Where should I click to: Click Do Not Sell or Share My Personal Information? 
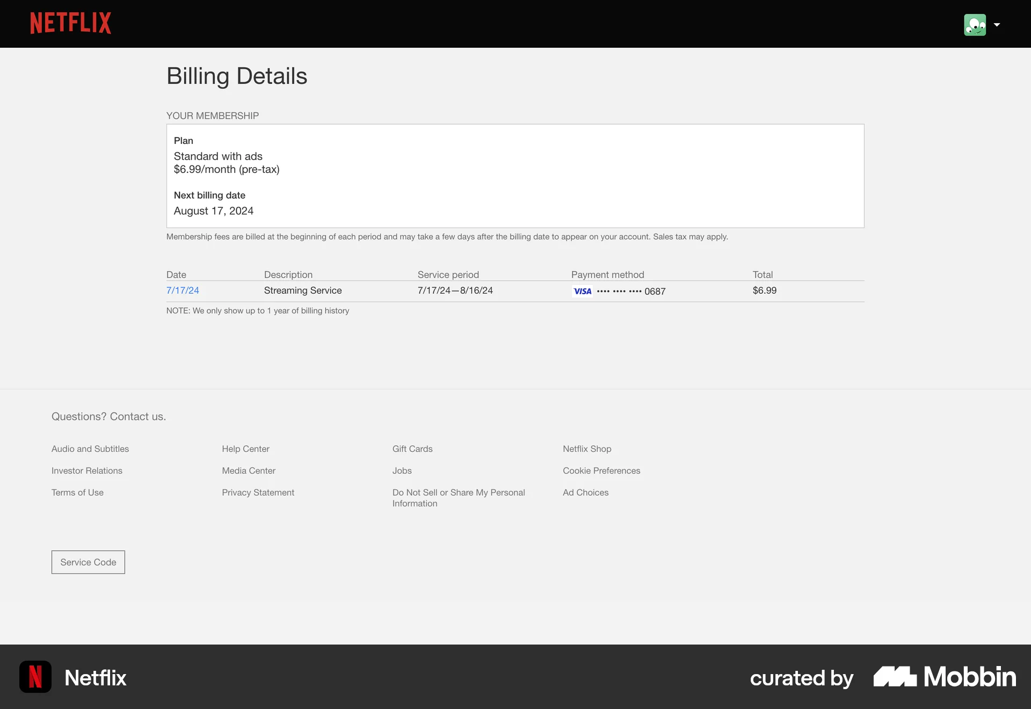coord(458,497)
